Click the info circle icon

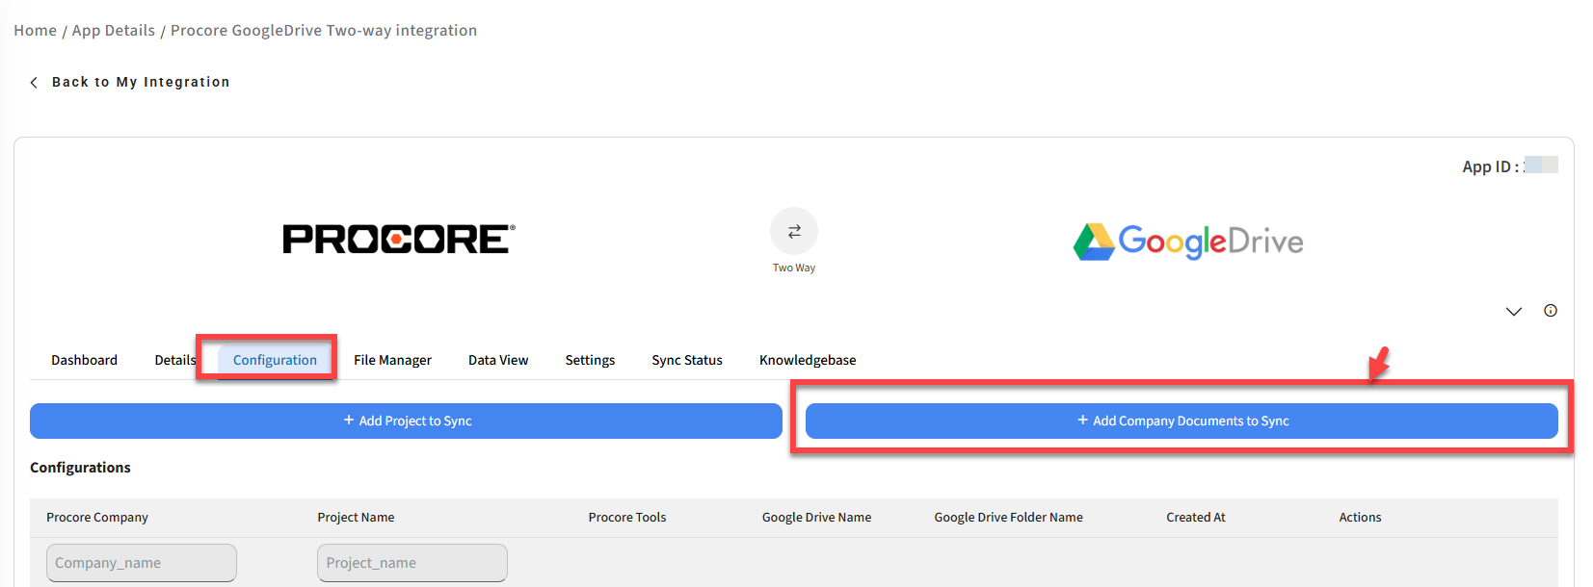(x=1550, y=311)
